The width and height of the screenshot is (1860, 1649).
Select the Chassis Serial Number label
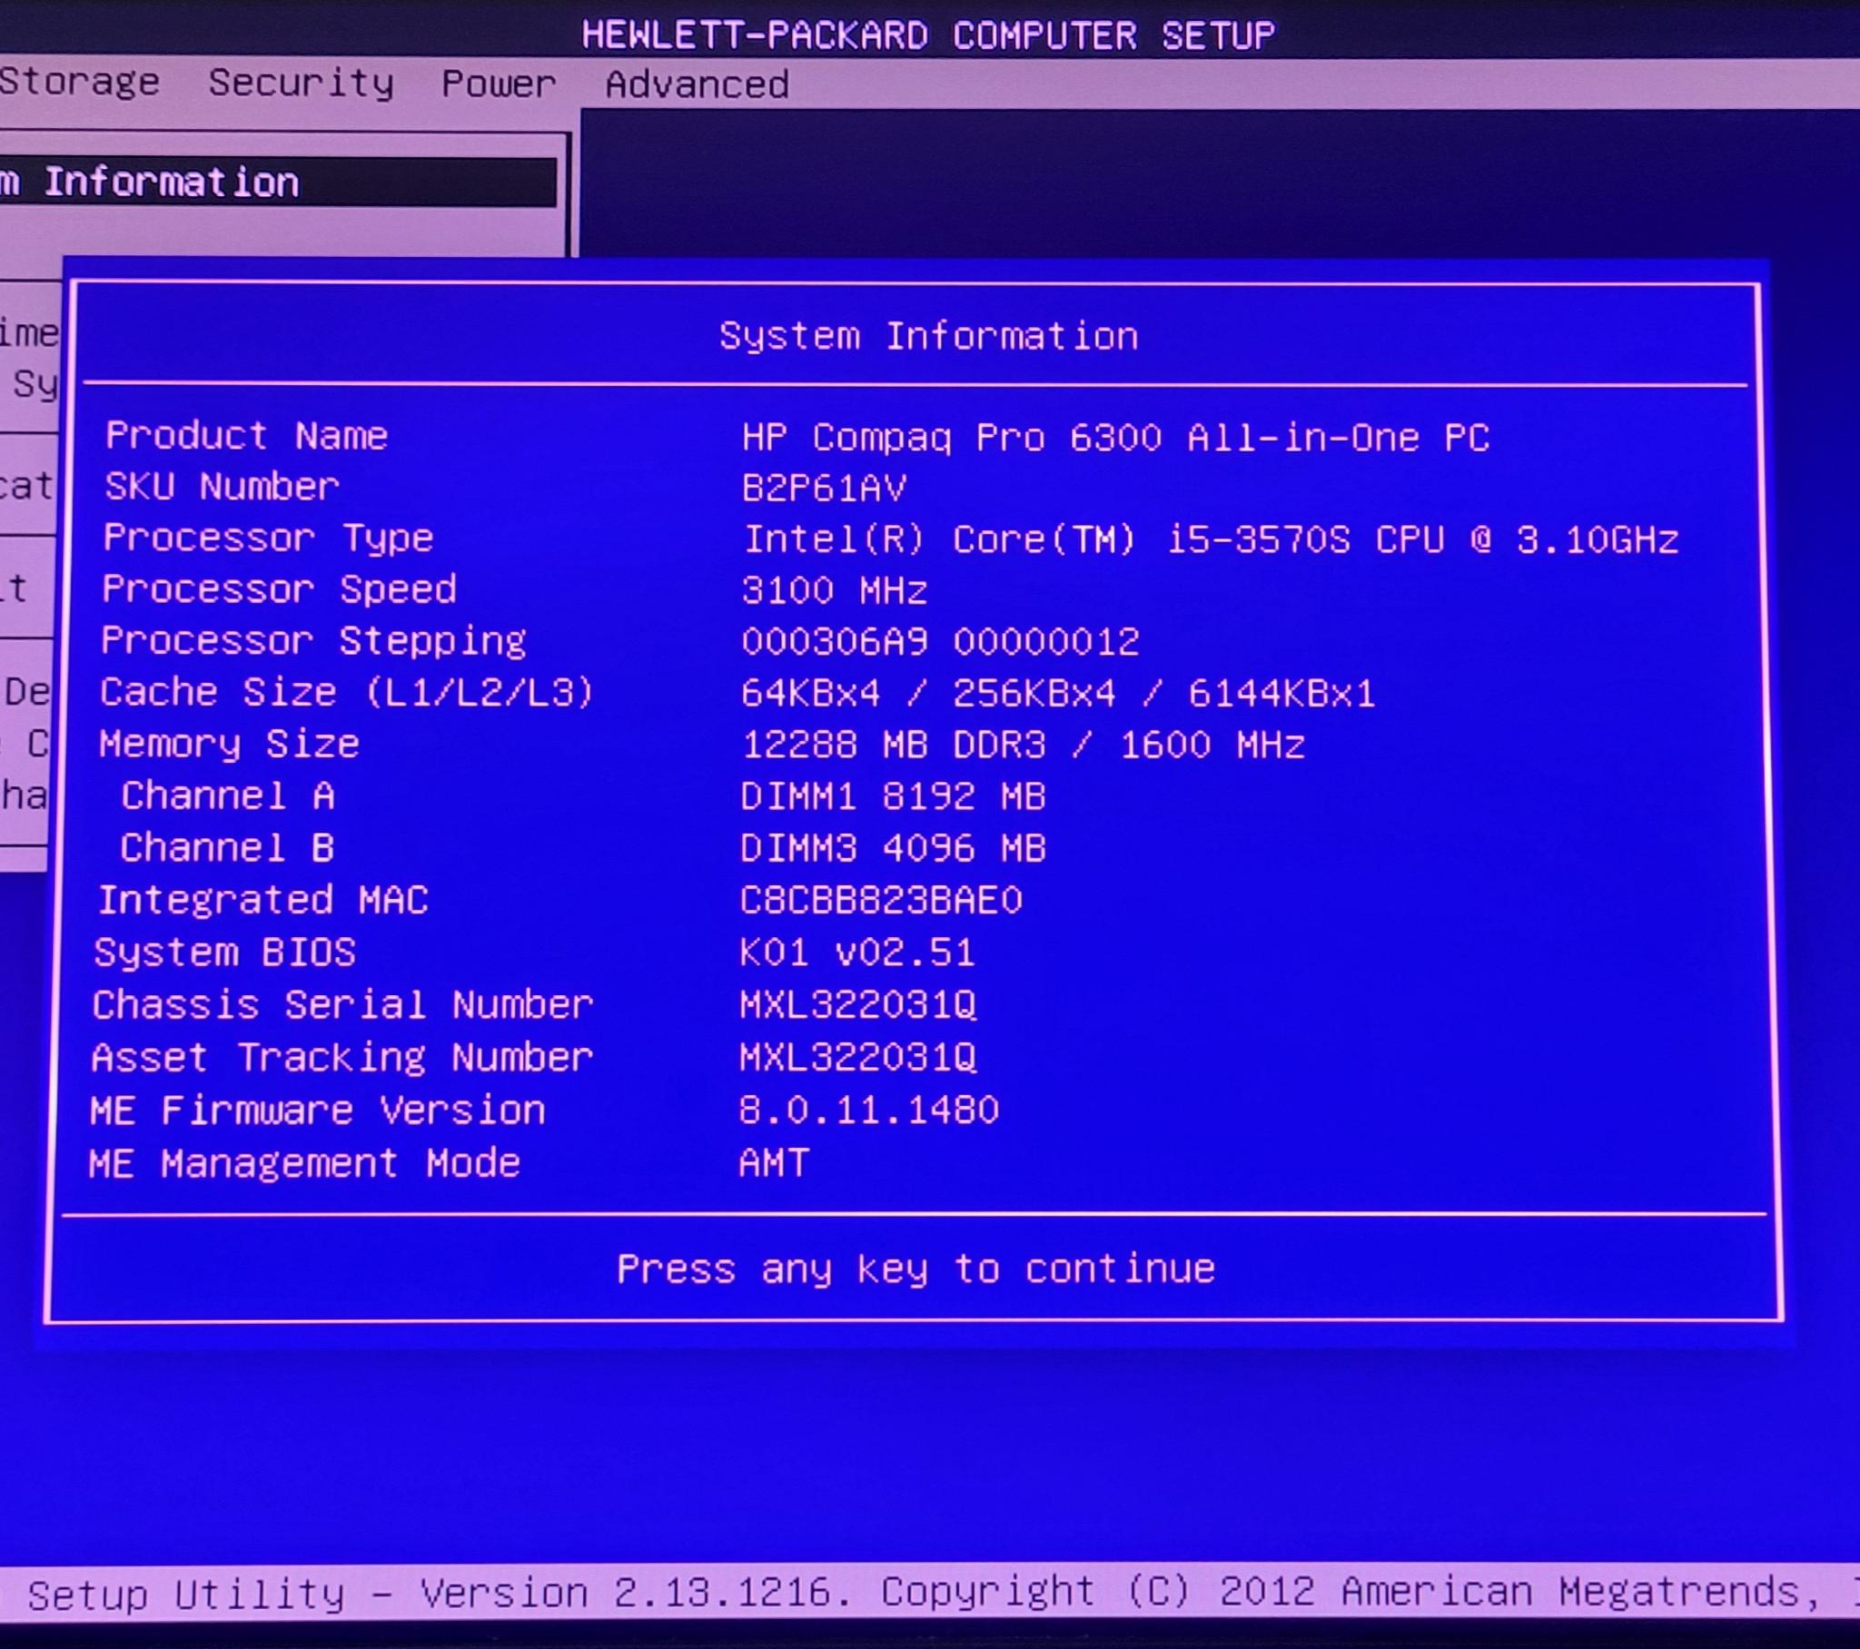[343, 1005]
